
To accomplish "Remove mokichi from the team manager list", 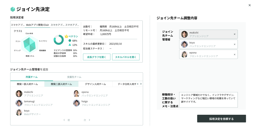I will [234, 34].
